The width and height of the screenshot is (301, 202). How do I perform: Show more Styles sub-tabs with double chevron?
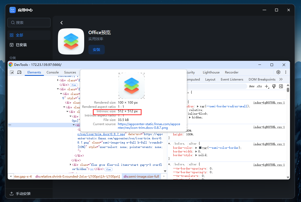click(281, 79)
